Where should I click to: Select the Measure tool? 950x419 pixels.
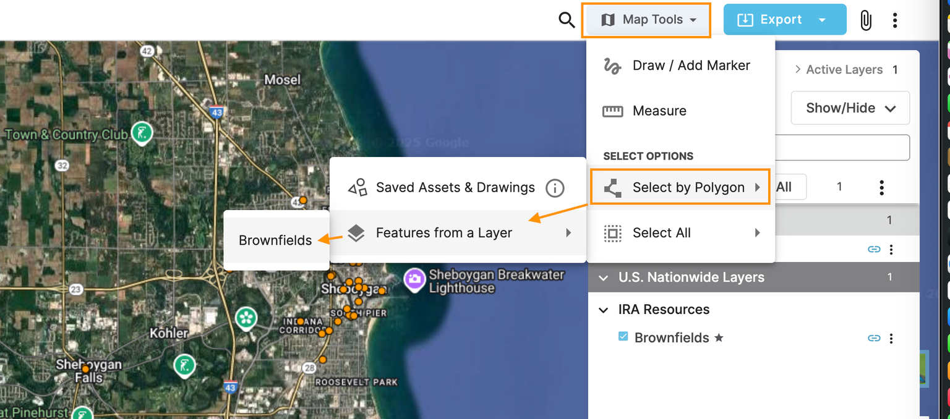pos(659,111)
